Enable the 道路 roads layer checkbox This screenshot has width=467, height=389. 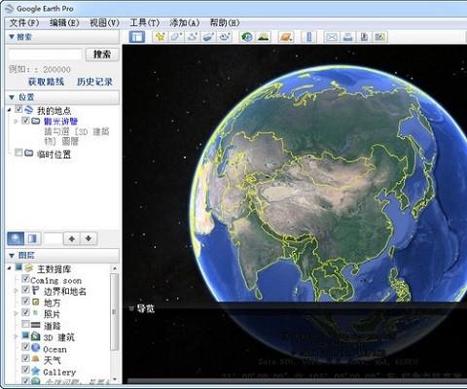click(x=25, y=324)
